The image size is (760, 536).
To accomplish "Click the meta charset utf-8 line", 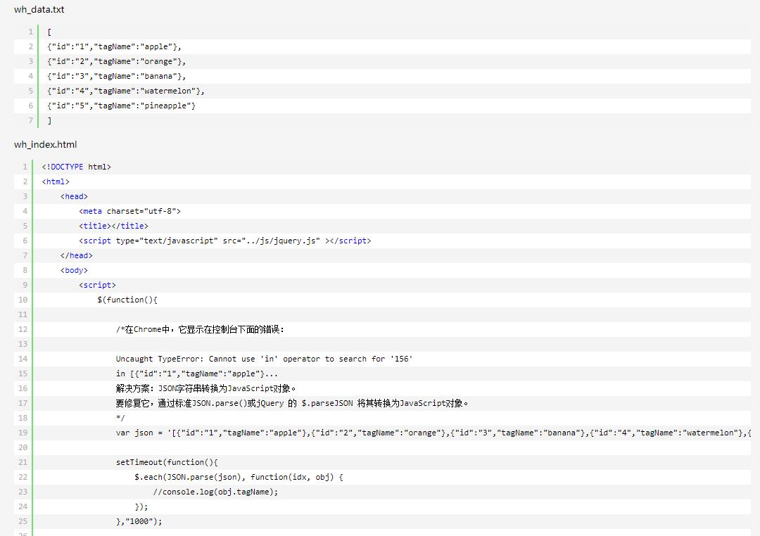I will click(x=129, y=211).
